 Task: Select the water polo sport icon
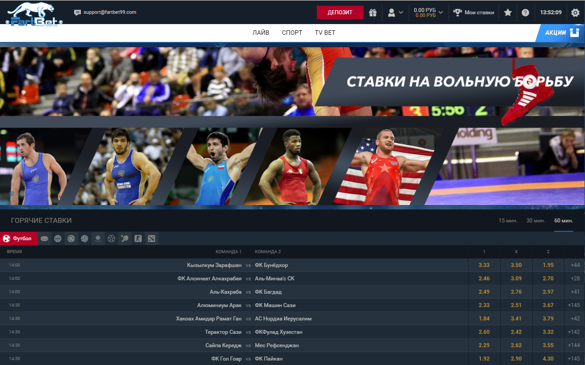point(98,238)
